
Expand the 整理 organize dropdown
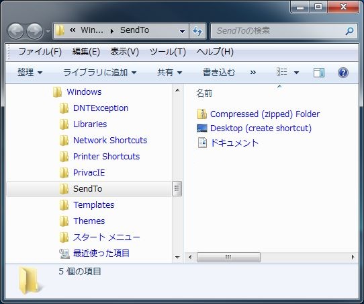tap(30, 73)
